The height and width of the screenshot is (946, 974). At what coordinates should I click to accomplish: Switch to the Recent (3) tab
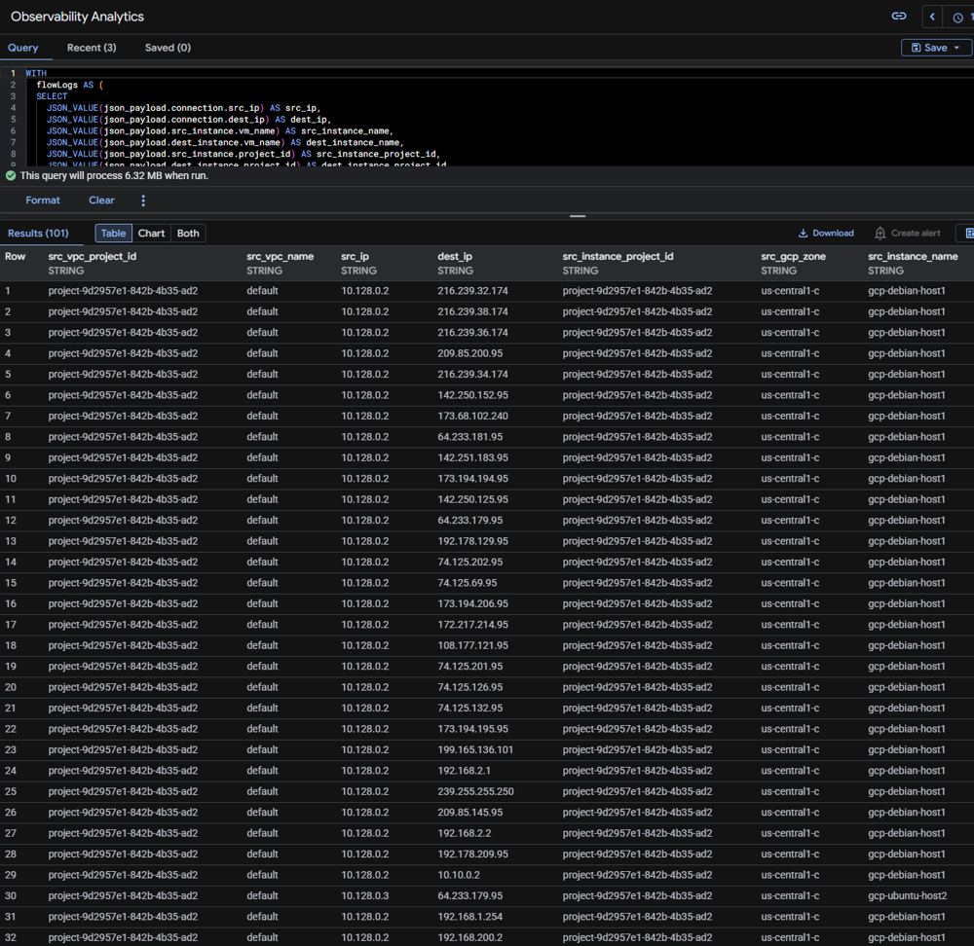point(92,48)
